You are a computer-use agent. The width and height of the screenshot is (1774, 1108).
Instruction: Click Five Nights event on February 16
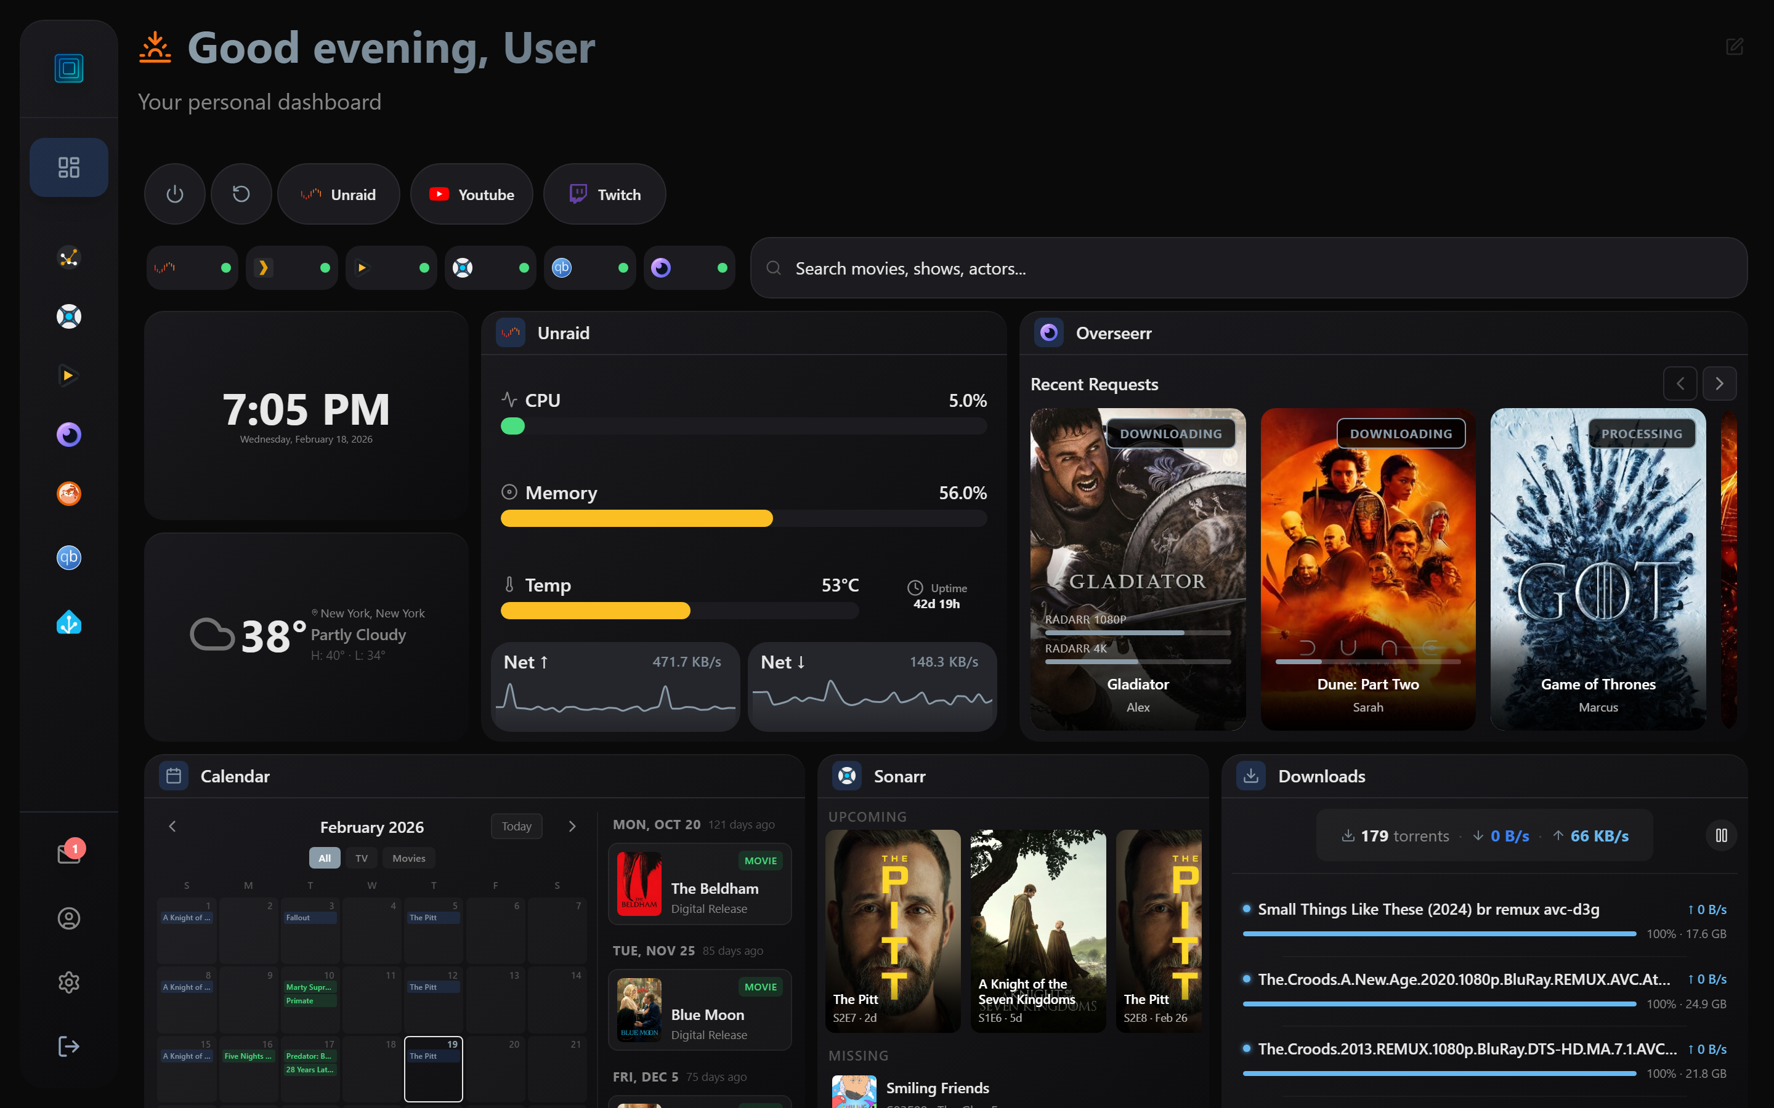coord(248,1056)
